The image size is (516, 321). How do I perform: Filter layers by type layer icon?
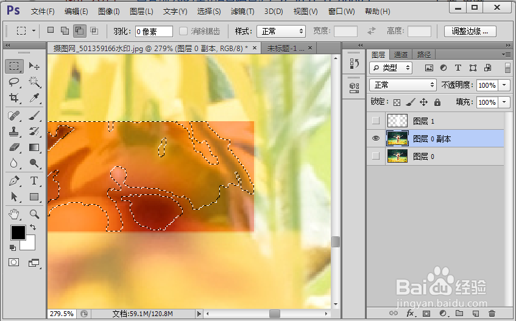coord(458,68)
